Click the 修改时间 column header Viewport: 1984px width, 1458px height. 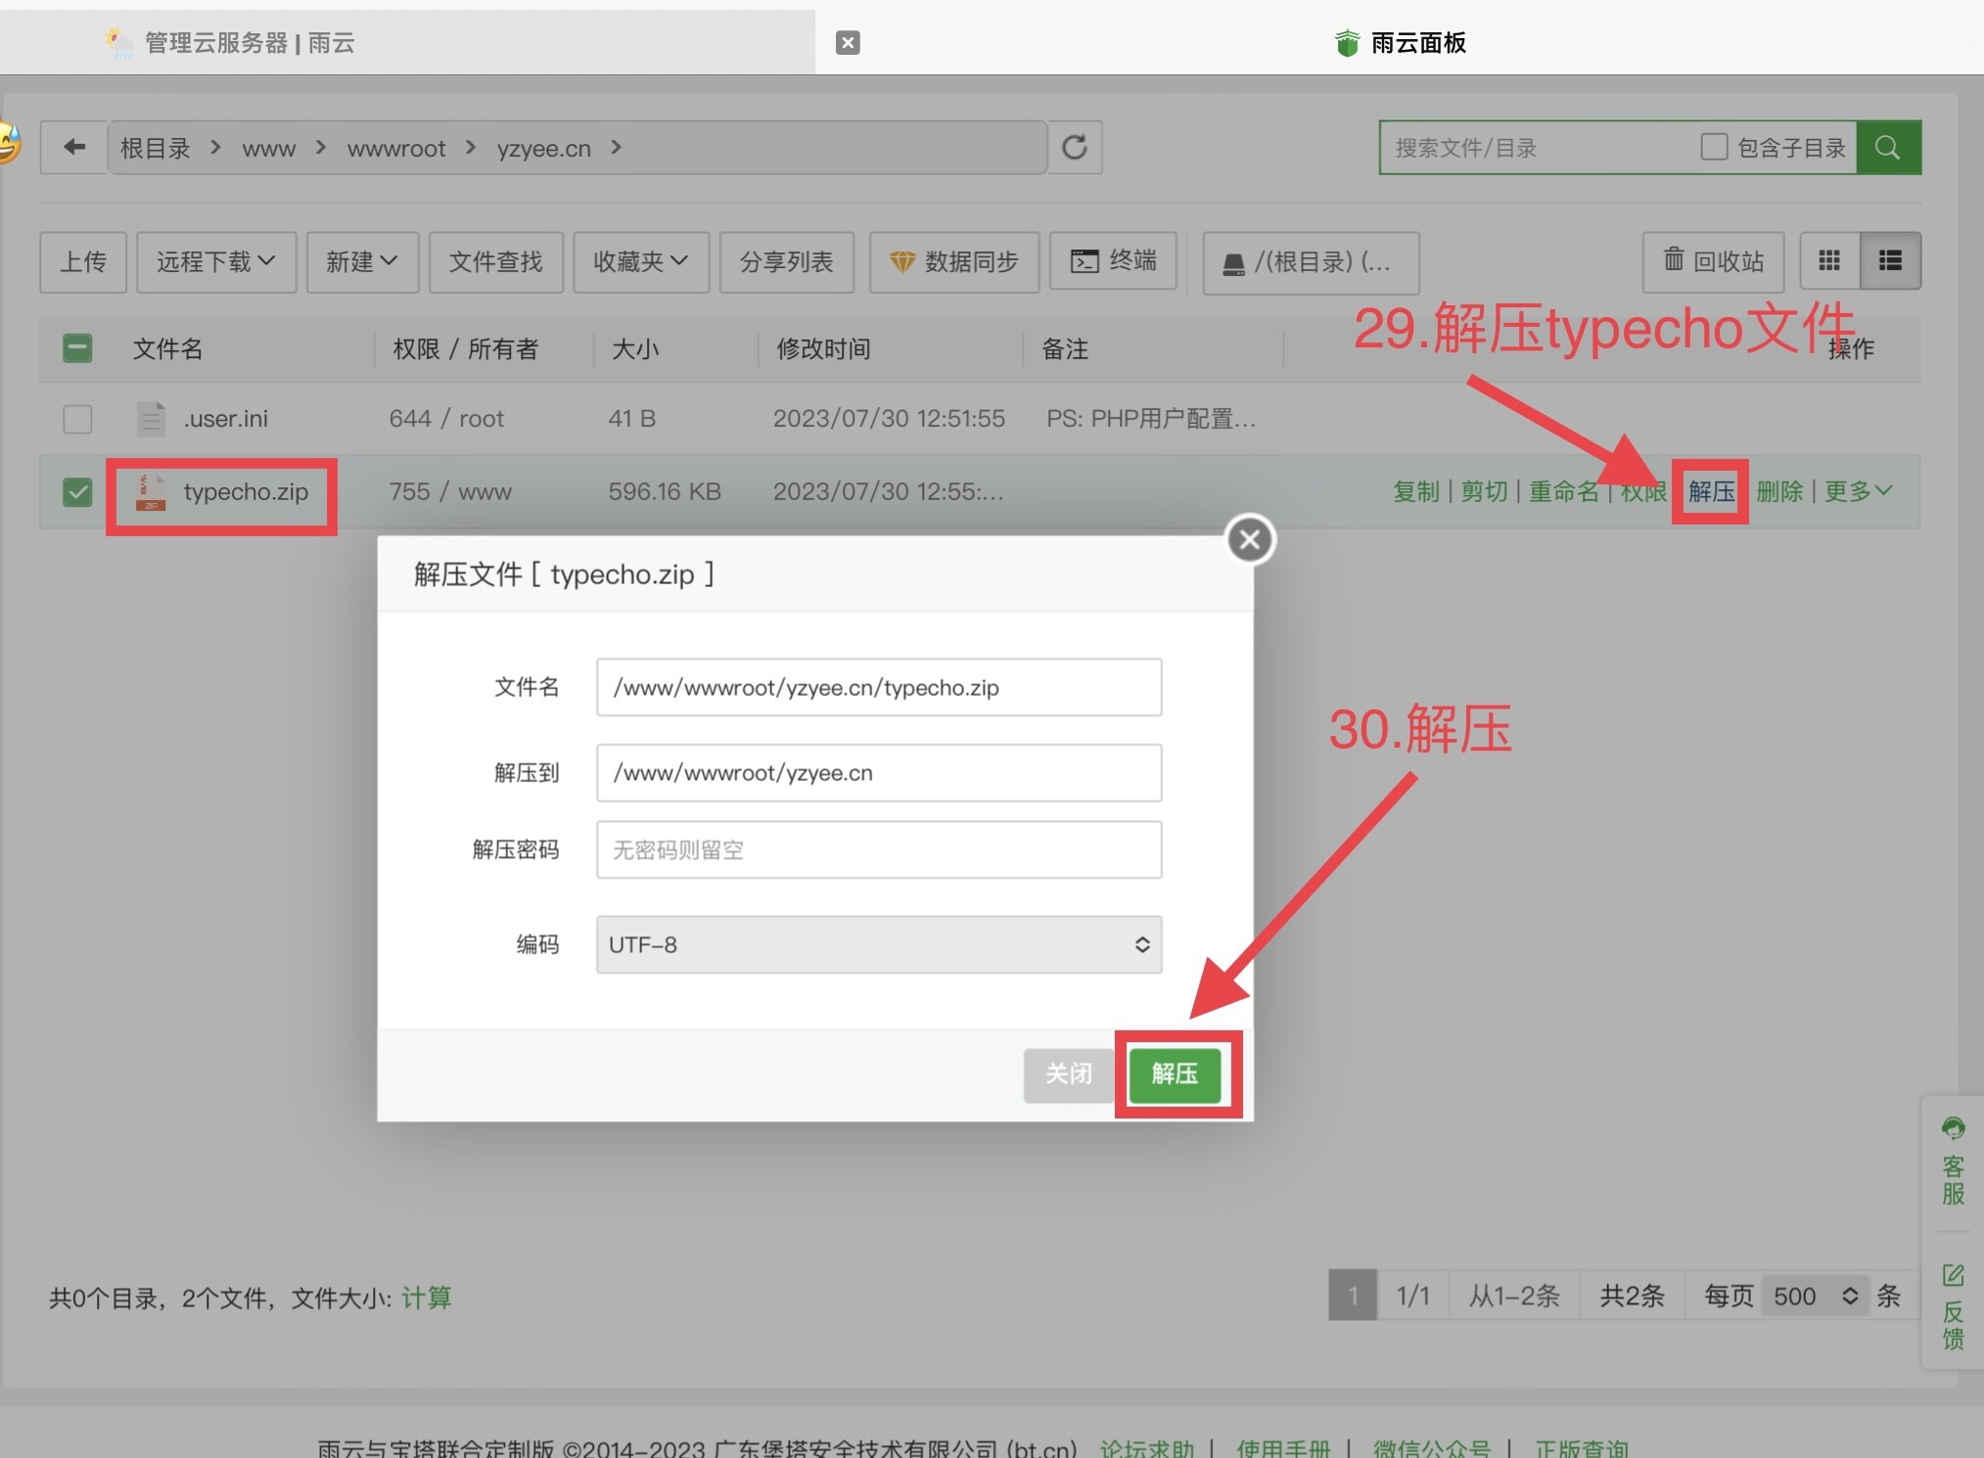tap(823, 349)
